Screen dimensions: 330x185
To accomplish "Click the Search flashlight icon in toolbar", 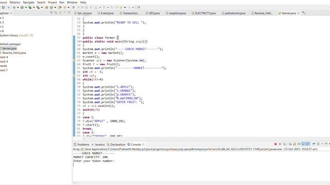I will [64, 7].
